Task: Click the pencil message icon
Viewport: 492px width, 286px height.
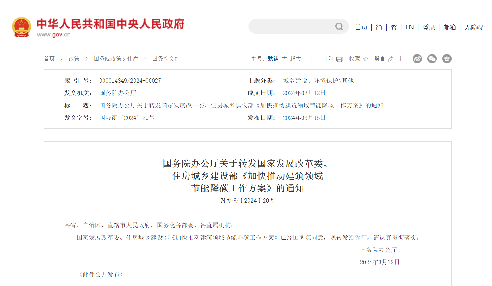Action: (x=391, y=59)
